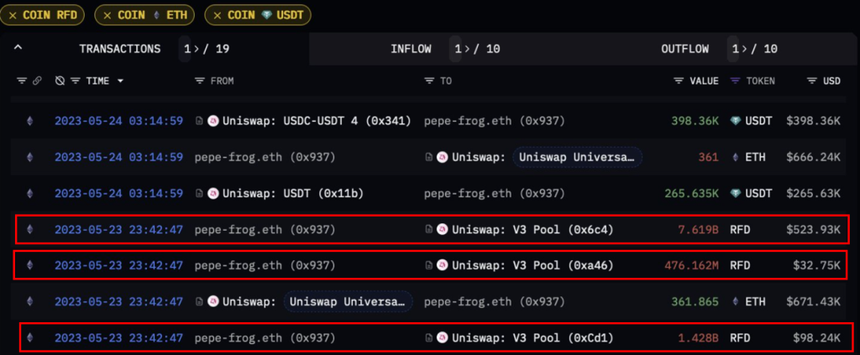Switch to the TRANSACTIONS tab
860x355 pixels.
[x=119, y=49]
